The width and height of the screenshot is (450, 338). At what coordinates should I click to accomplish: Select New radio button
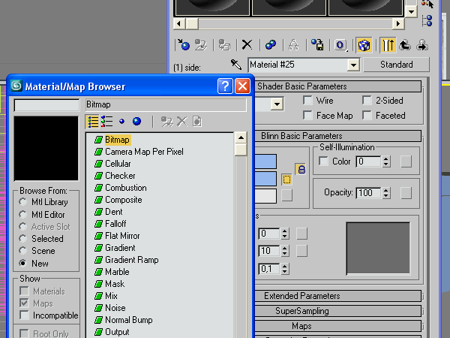[x=22, y=263]
